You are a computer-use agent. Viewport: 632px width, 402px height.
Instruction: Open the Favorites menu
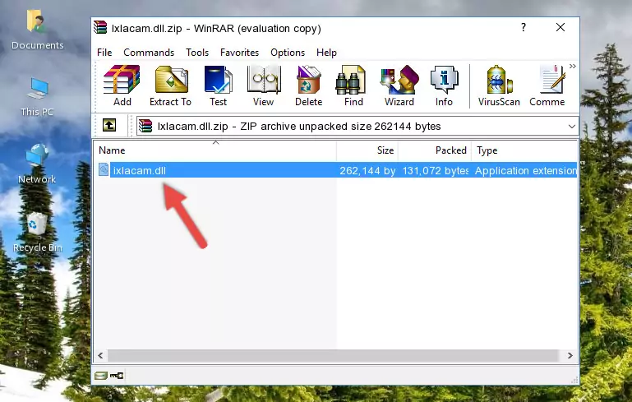pyautogui.click(x=239, y=53)
